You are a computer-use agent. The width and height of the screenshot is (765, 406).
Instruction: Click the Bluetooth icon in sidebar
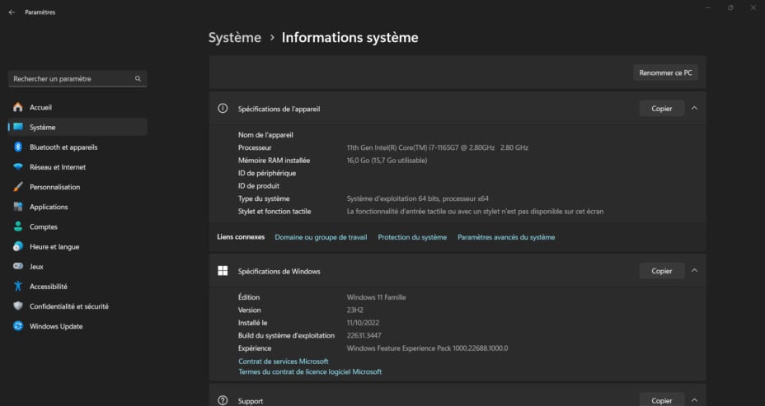18,147
